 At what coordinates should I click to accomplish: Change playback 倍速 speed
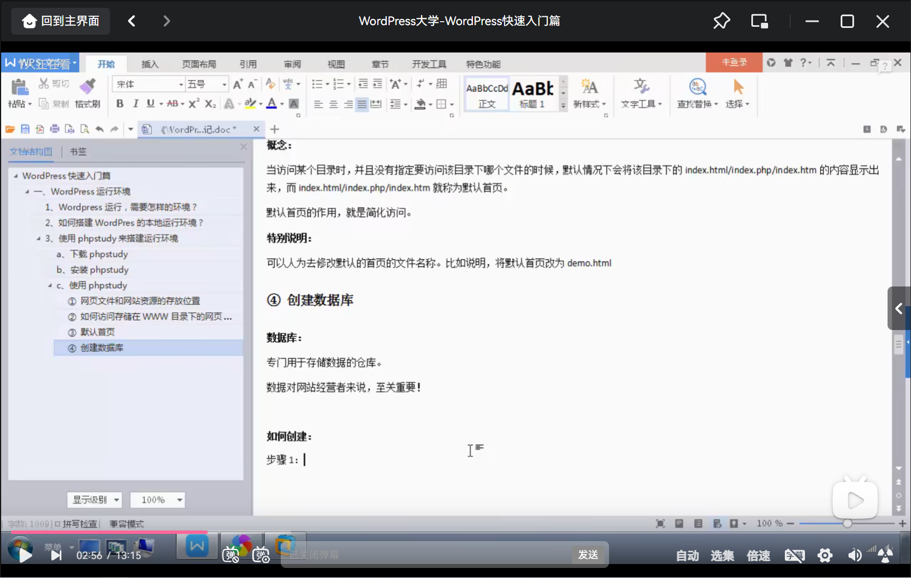click(759, 556)
